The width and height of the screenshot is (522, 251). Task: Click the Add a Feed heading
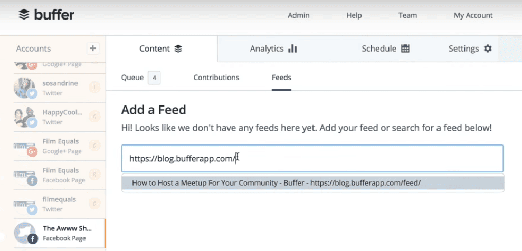click(x=154, y=110)
